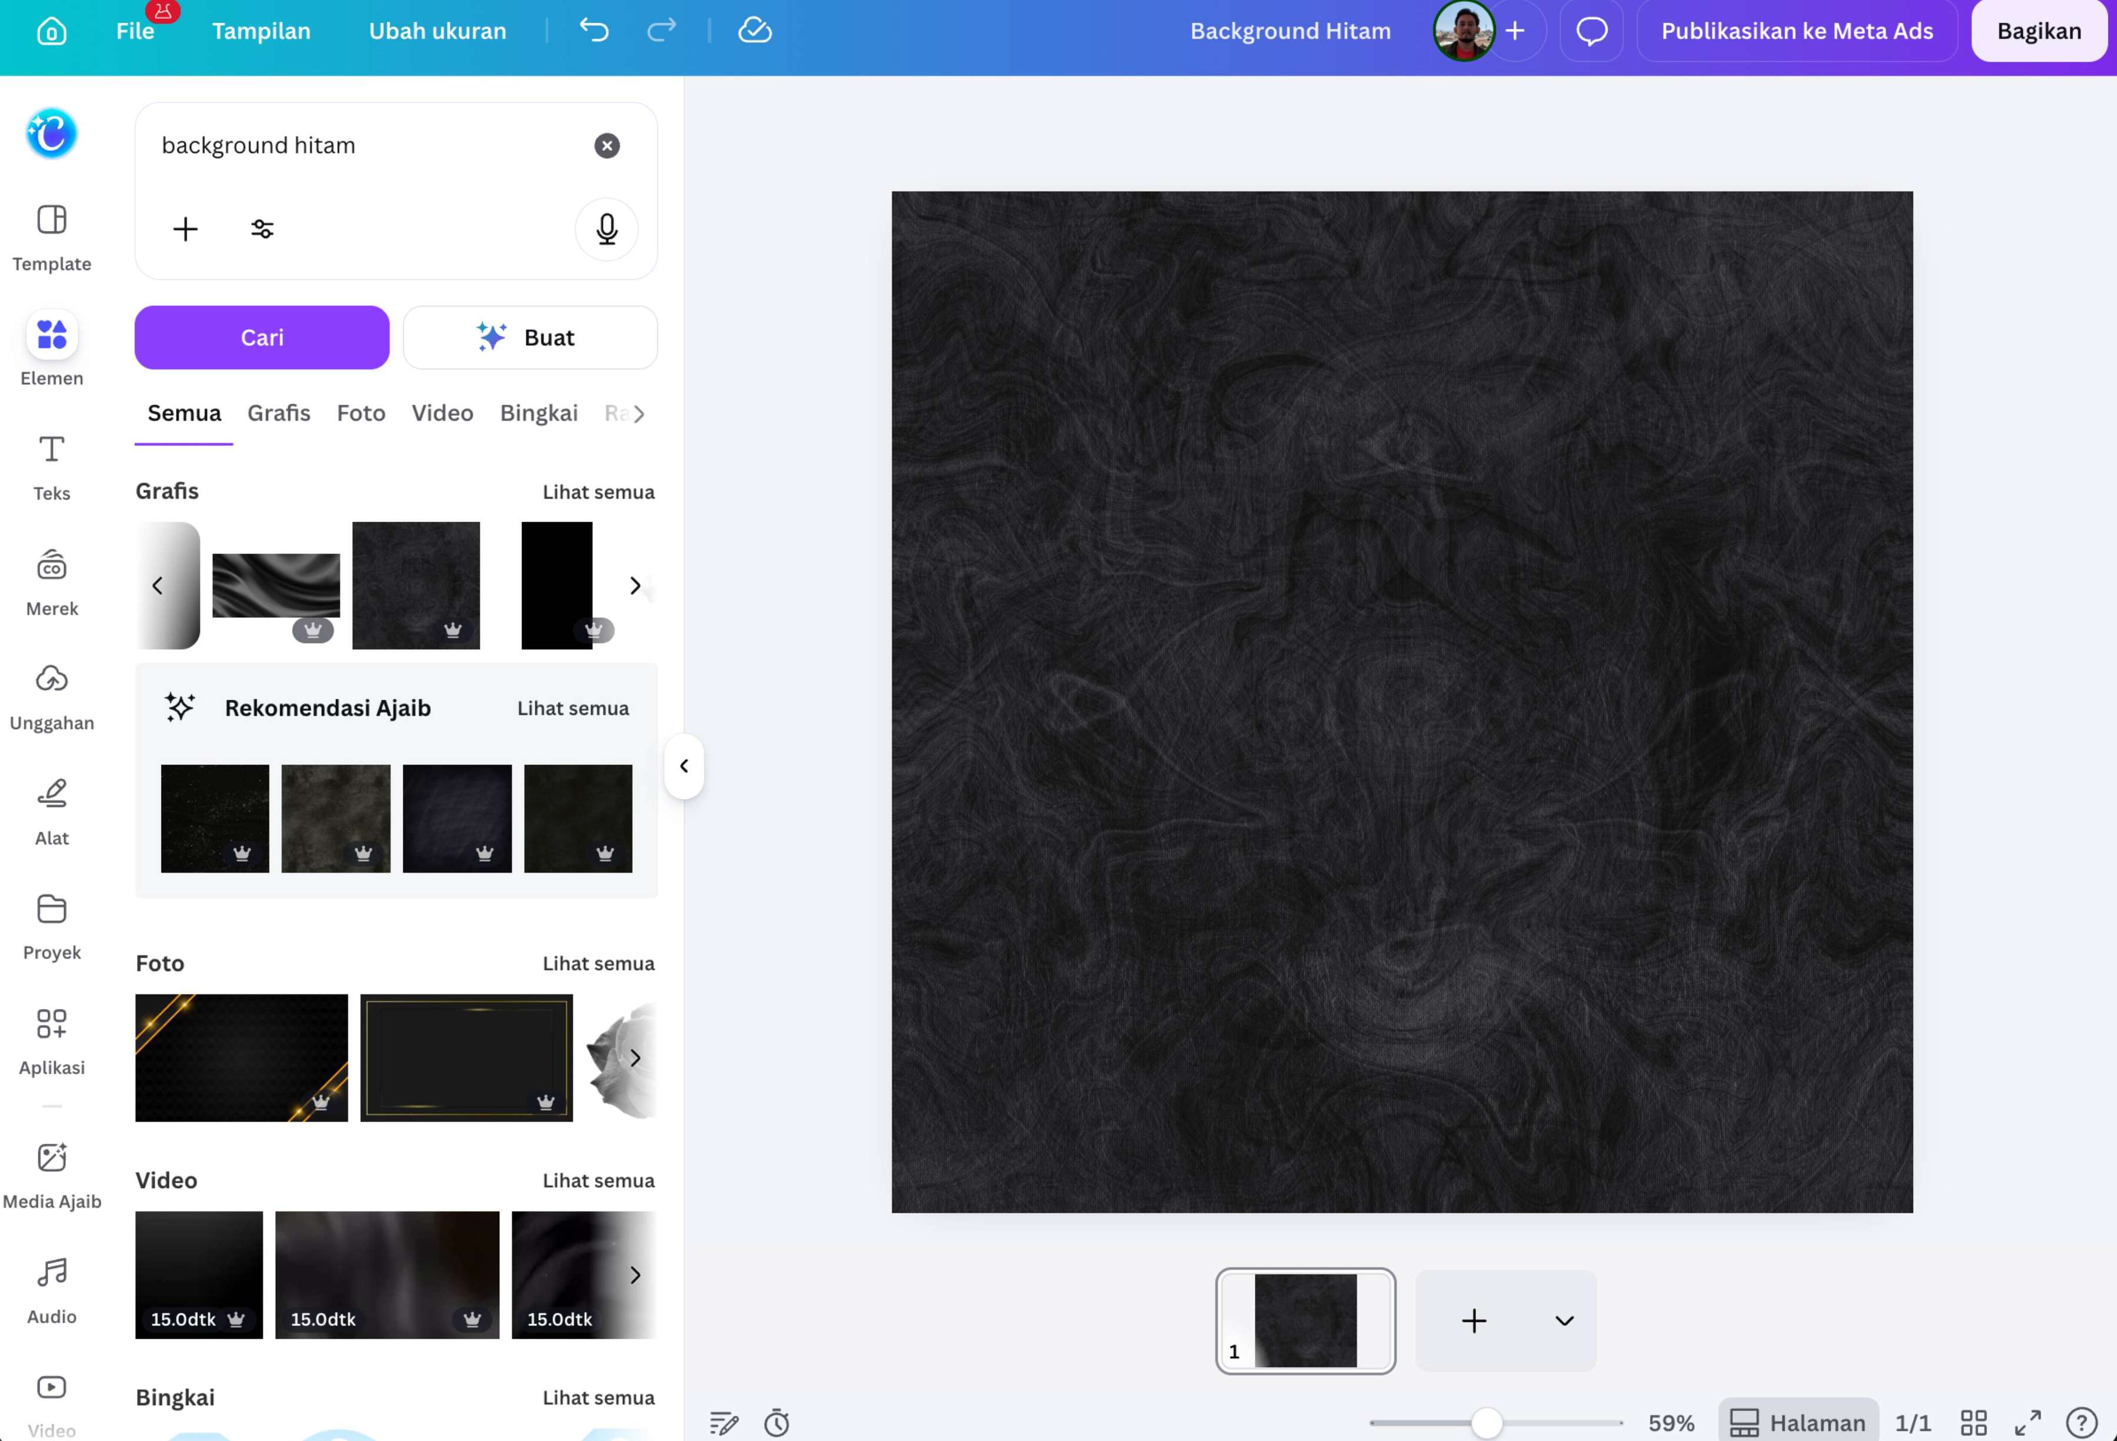Viewport: 2117px width, 1441px height.
Task: Open the File menu
Action: pos(135,31)
